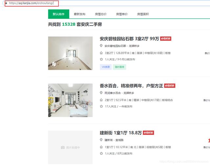The width and height of the screenshot is (210, 165).
Task: Open the 建新街 1室1厅 18.8万 listing title
Action: [121, 133]
